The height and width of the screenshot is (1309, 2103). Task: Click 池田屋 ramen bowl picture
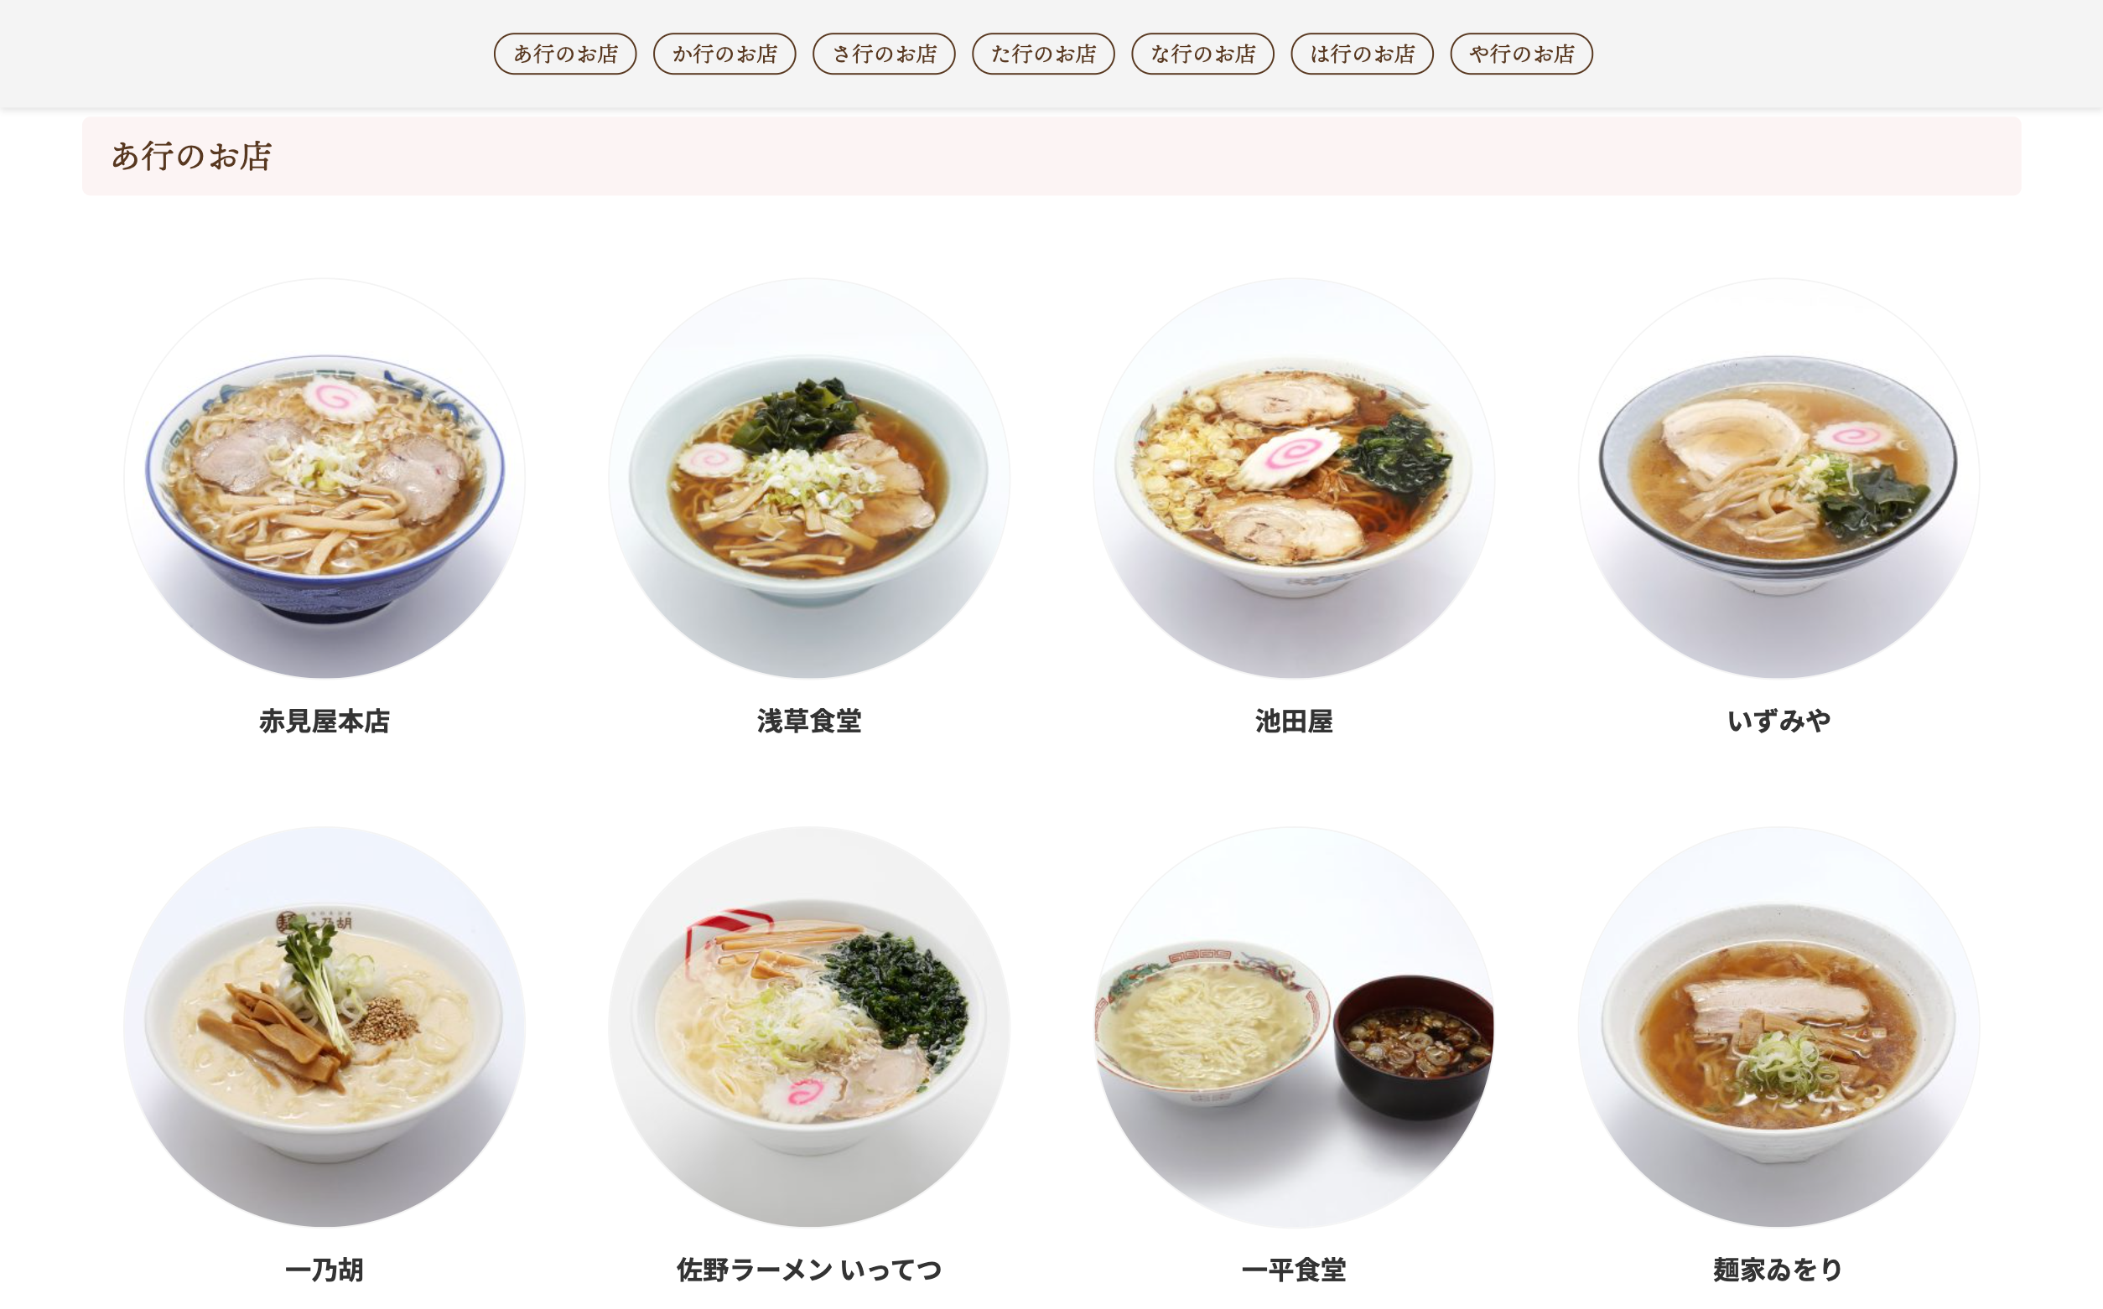click(x=1294, y=478)
